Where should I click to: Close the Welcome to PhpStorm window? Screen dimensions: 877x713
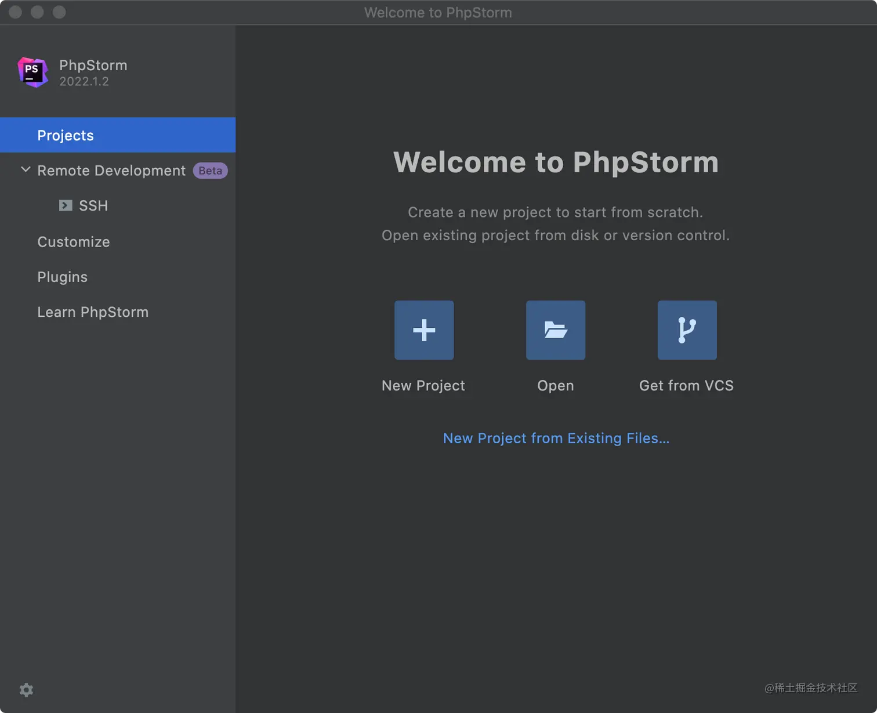(x=16, y=12)
